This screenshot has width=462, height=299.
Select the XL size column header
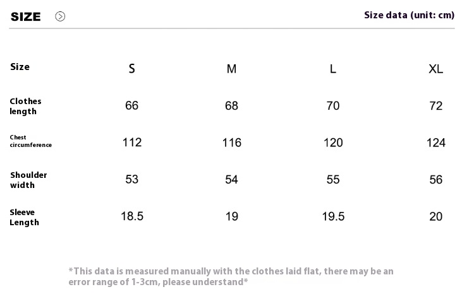pos(436,69)
